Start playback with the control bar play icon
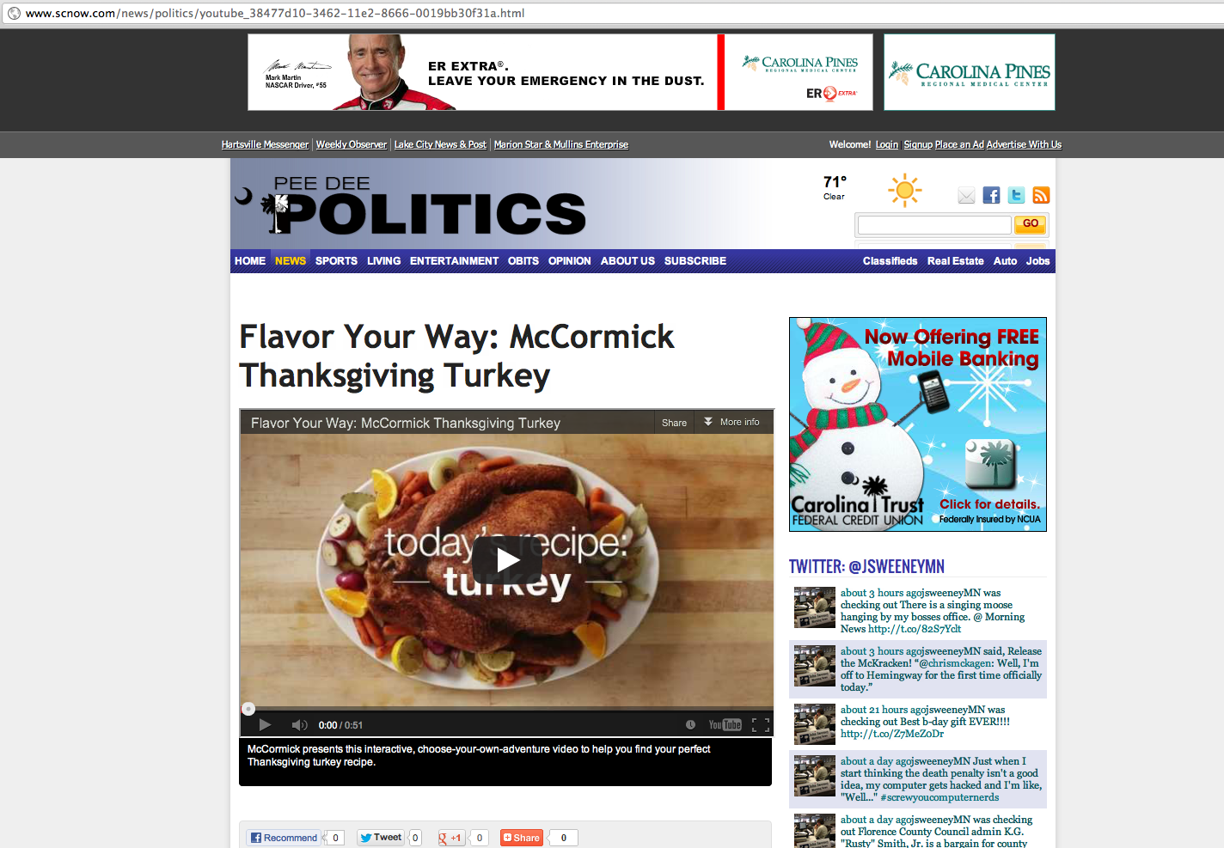The width and height of the screenshot is (1224, 848). (x=265, y=725)
